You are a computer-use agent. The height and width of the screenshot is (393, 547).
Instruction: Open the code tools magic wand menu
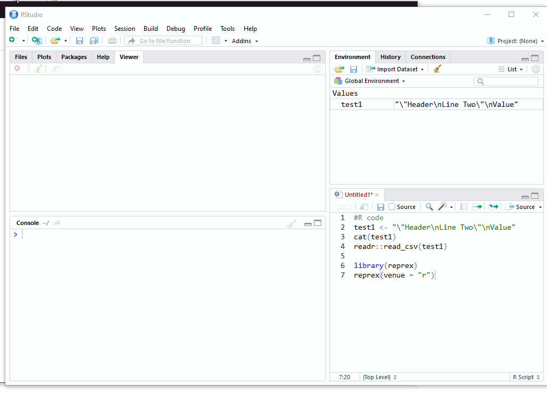(445, 207)
